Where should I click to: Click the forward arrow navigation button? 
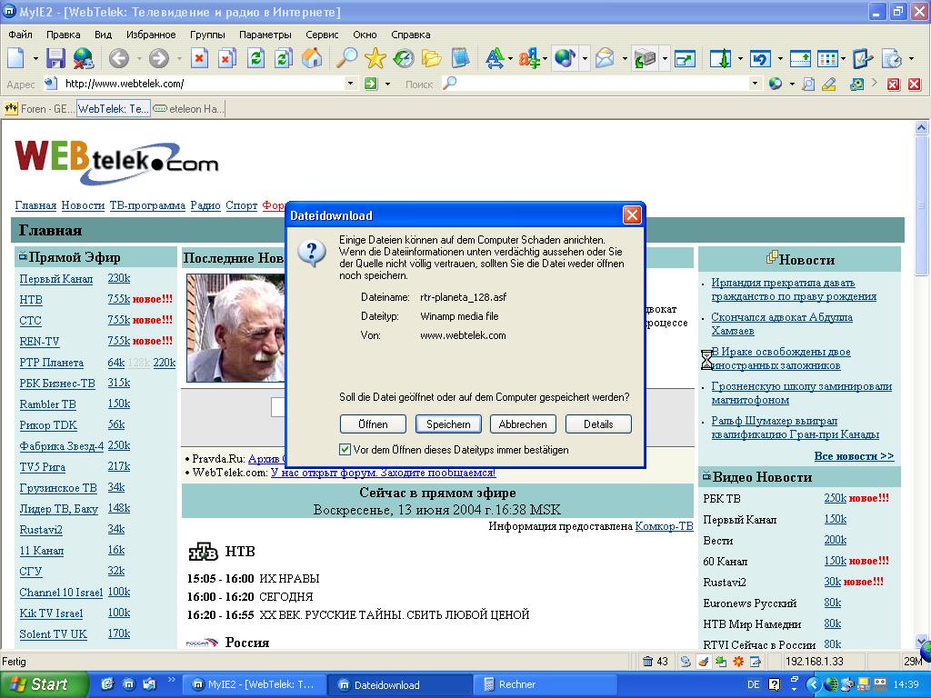(158, 58)
